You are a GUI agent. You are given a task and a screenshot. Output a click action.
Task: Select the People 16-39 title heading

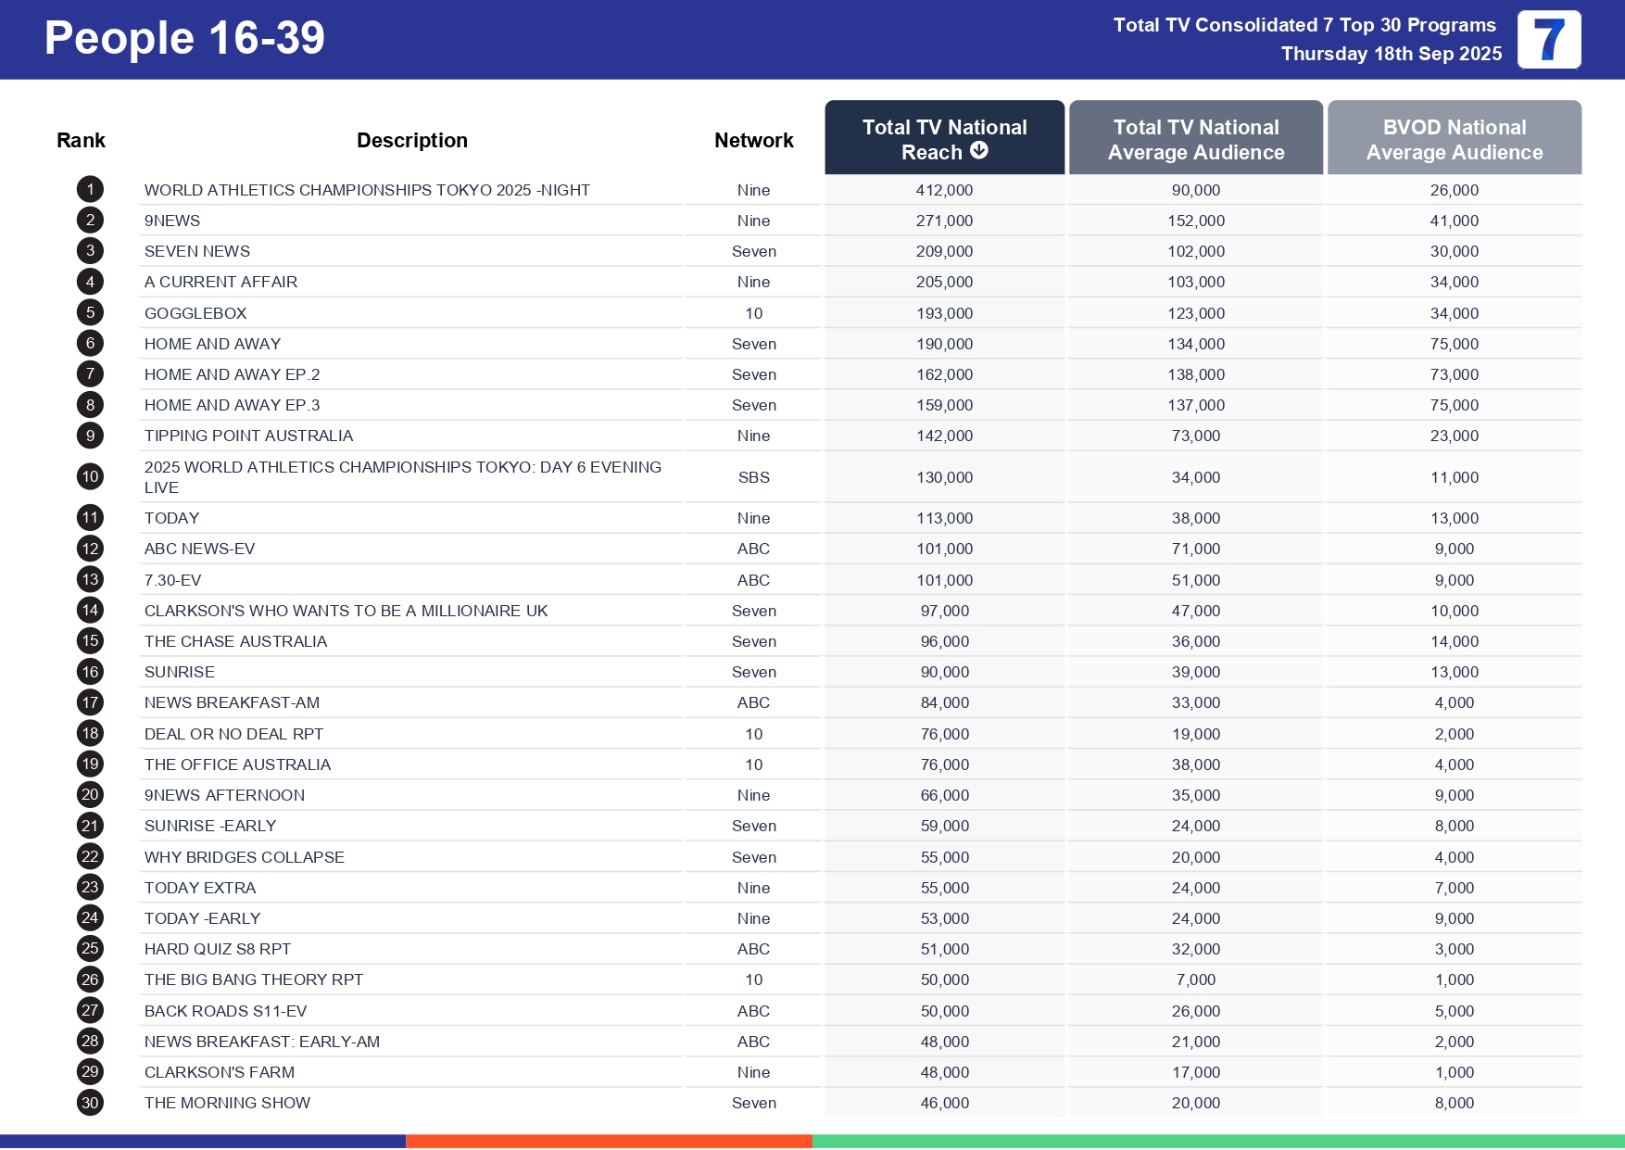click(184, 38)
